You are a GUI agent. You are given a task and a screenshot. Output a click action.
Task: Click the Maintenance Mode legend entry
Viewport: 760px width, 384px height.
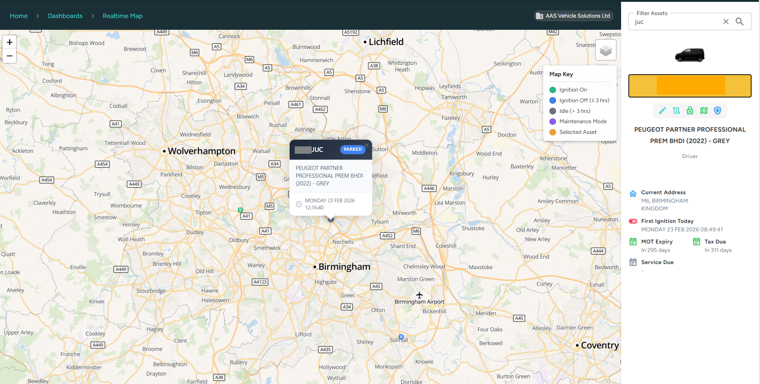(x=578, y=121)
